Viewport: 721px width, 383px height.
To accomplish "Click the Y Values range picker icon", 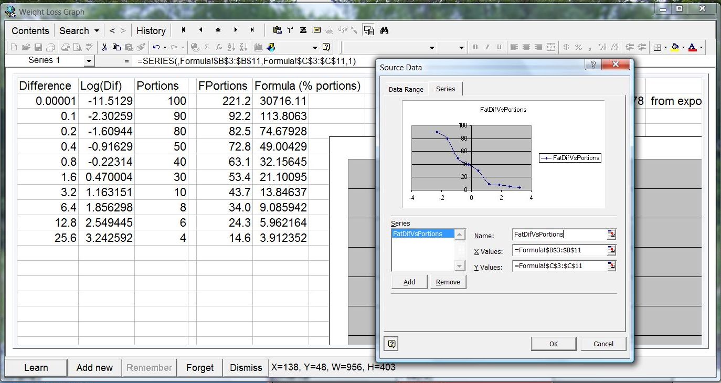I will [x=611, y=266].
